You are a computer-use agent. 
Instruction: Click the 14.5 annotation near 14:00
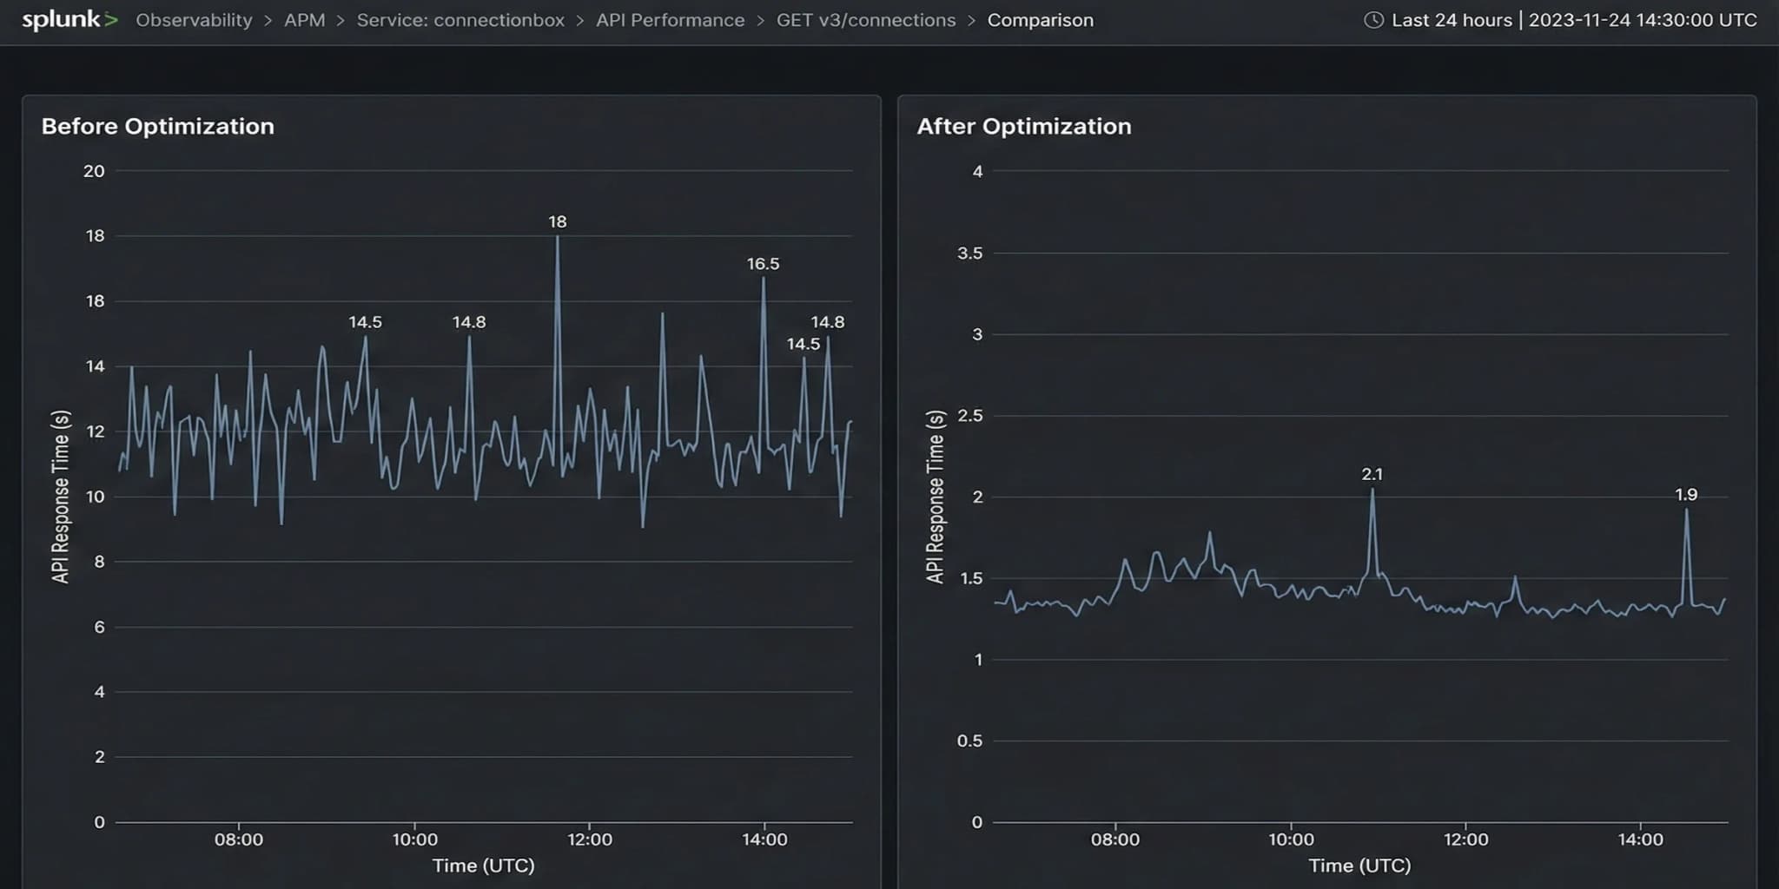click(x=804, y=344)
